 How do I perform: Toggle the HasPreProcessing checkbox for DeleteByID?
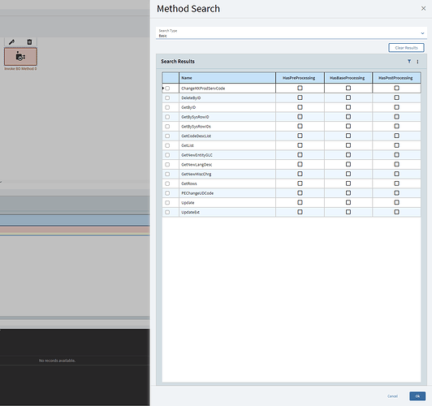pos(300,97)
